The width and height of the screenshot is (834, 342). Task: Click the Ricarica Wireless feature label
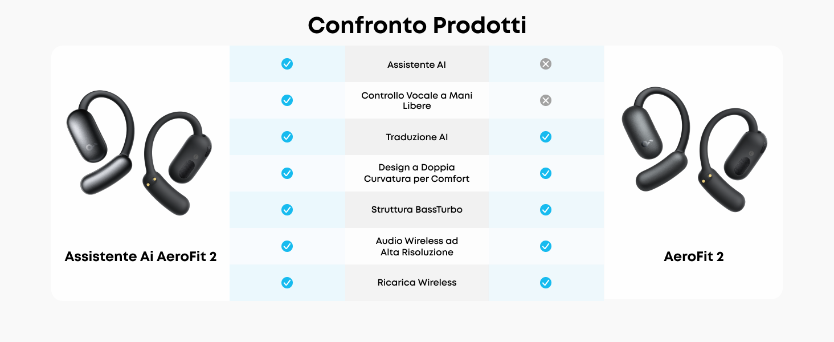point(417,283)
